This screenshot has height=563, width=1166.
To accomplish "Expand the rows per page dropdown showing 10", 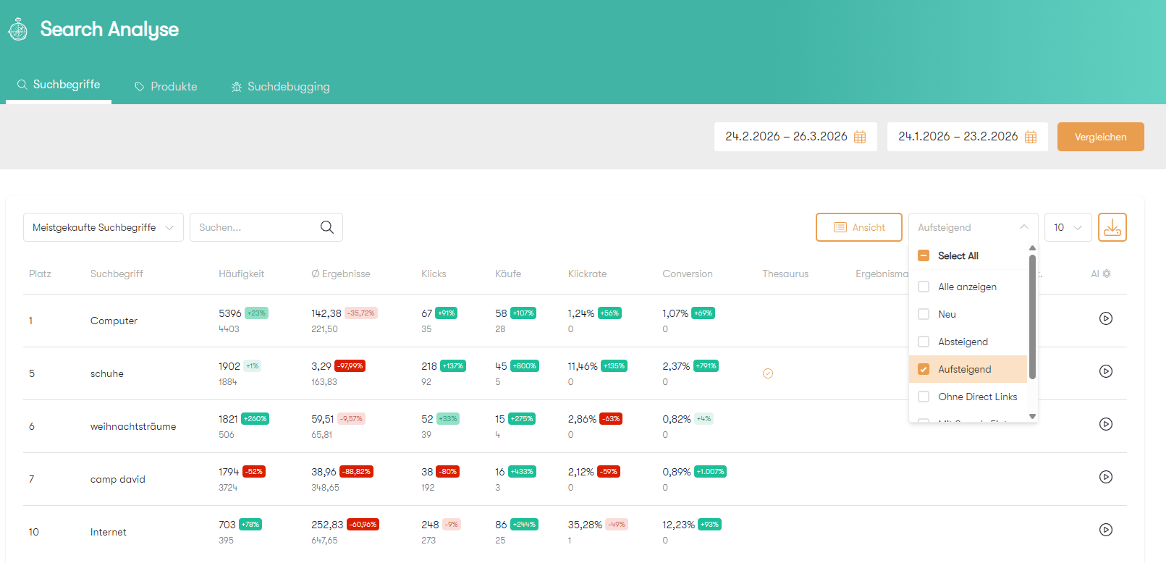I will 1068,227.
